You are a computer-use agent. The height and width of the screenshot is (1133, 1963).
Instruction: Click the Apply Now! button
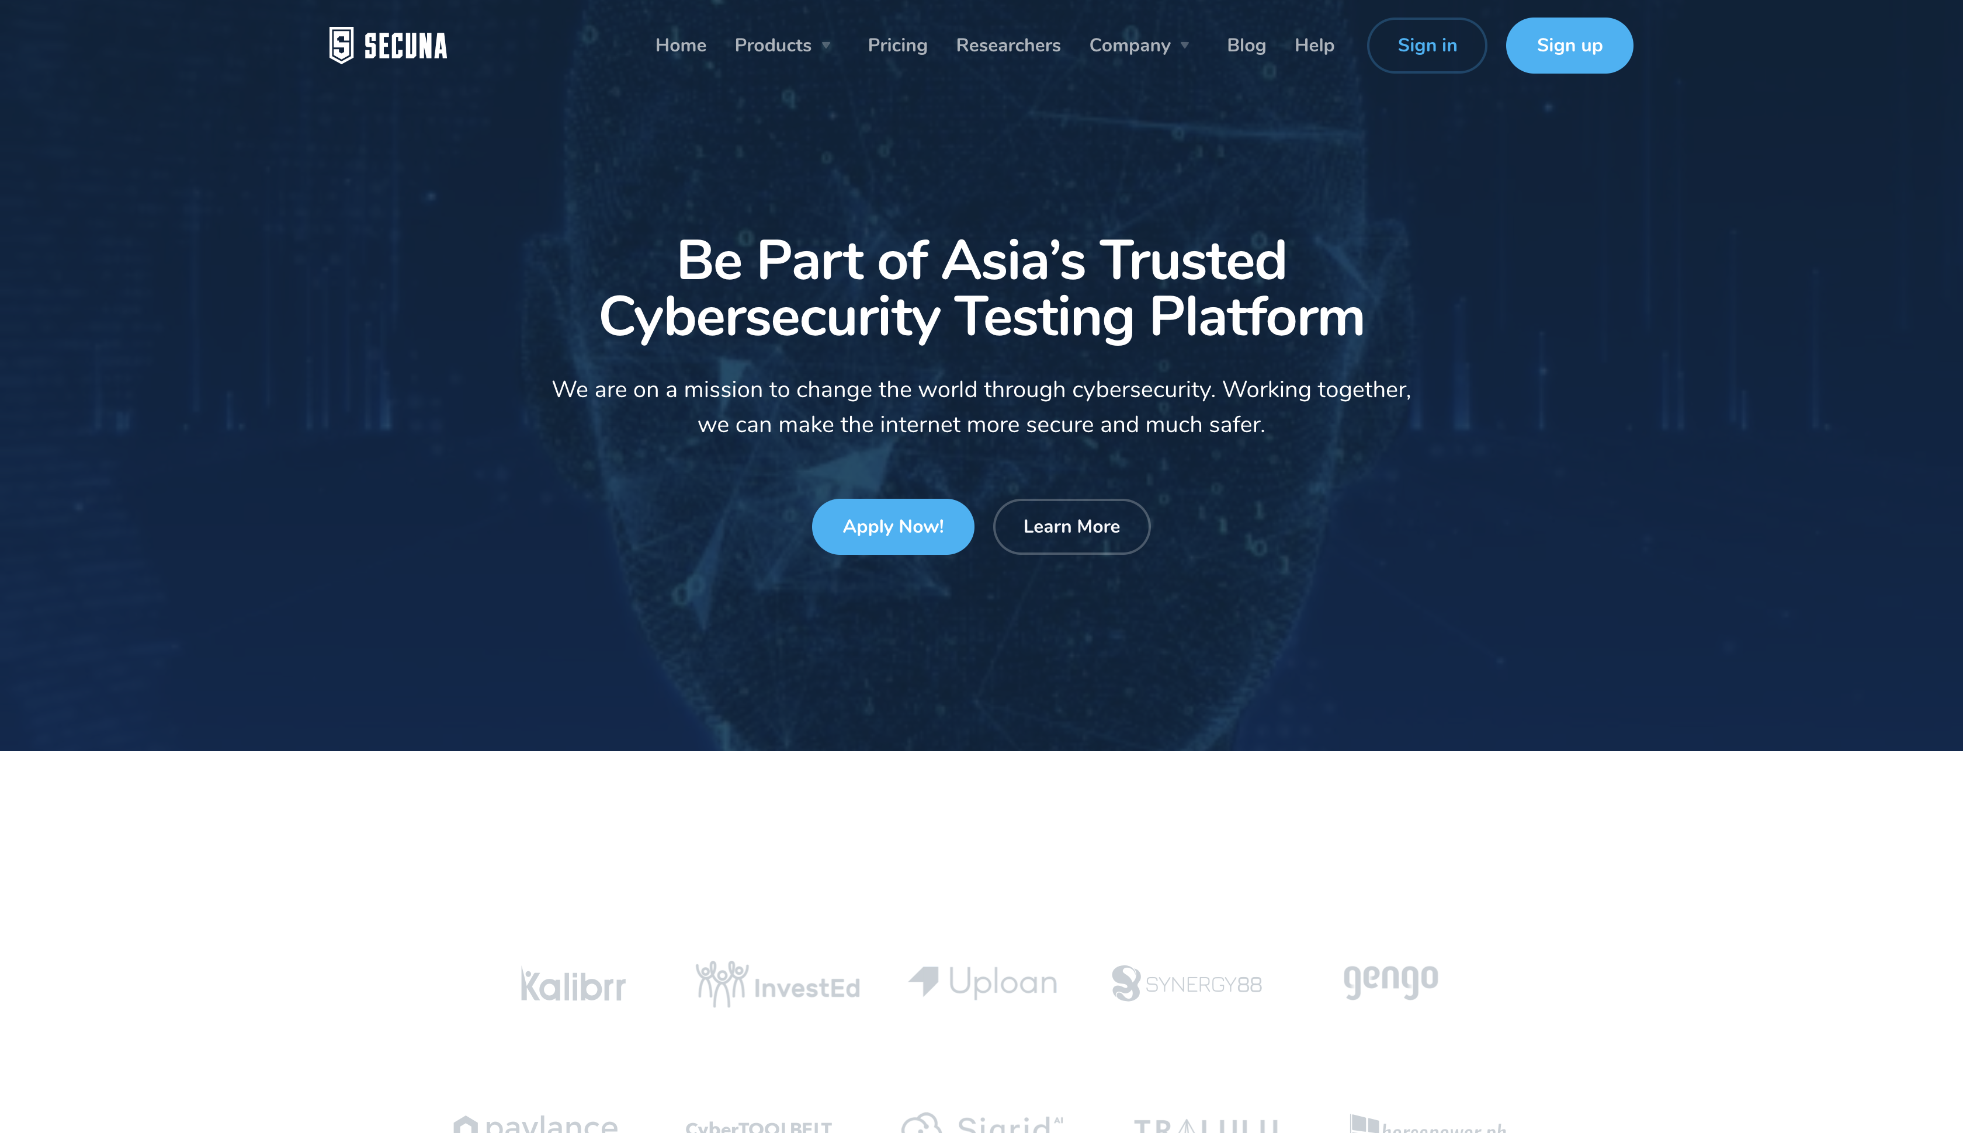tap(893, 526)
